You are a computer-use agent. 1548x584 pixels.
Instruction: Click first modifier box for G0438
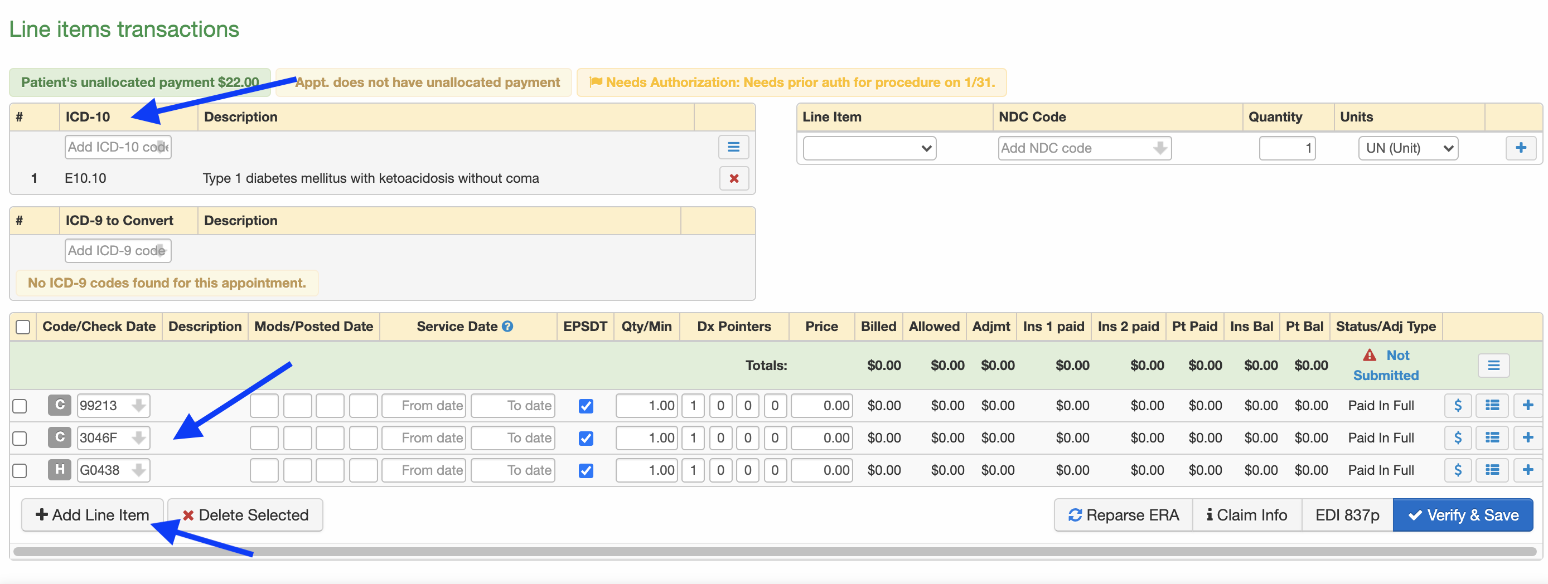pos(264,470)
